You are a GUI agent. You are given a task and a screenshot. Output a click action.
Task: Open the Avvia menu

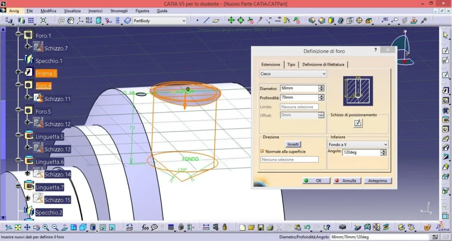point(14,11)
